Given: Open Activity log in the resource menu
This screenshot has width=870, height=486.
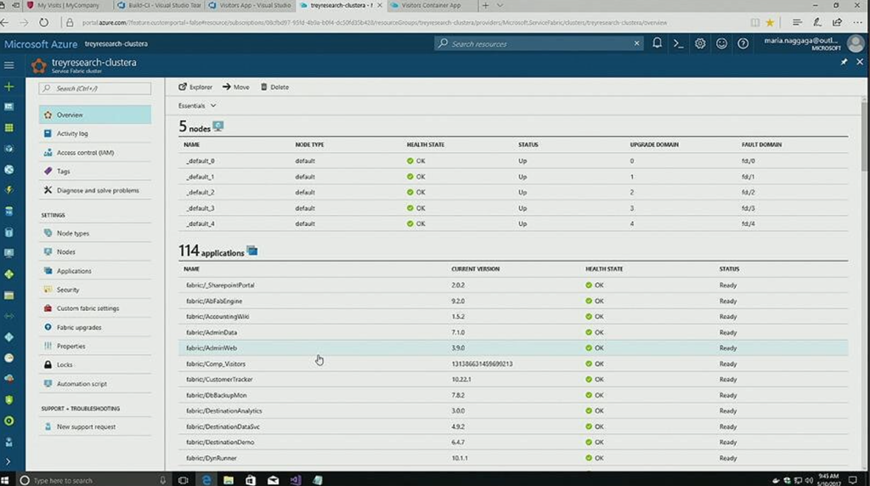Looking at the screenshot, I should tap(72, 133).
